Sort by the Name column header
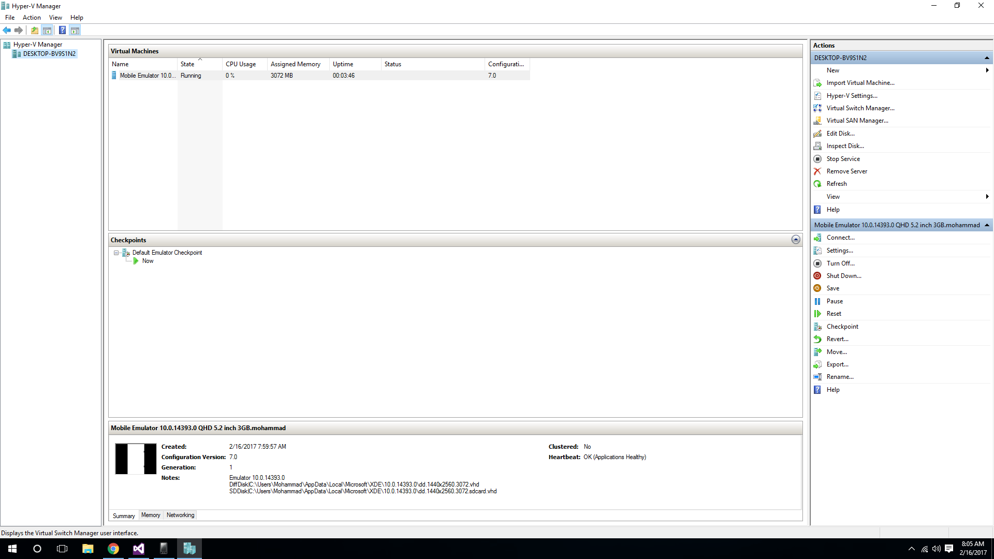 (143, 64)
